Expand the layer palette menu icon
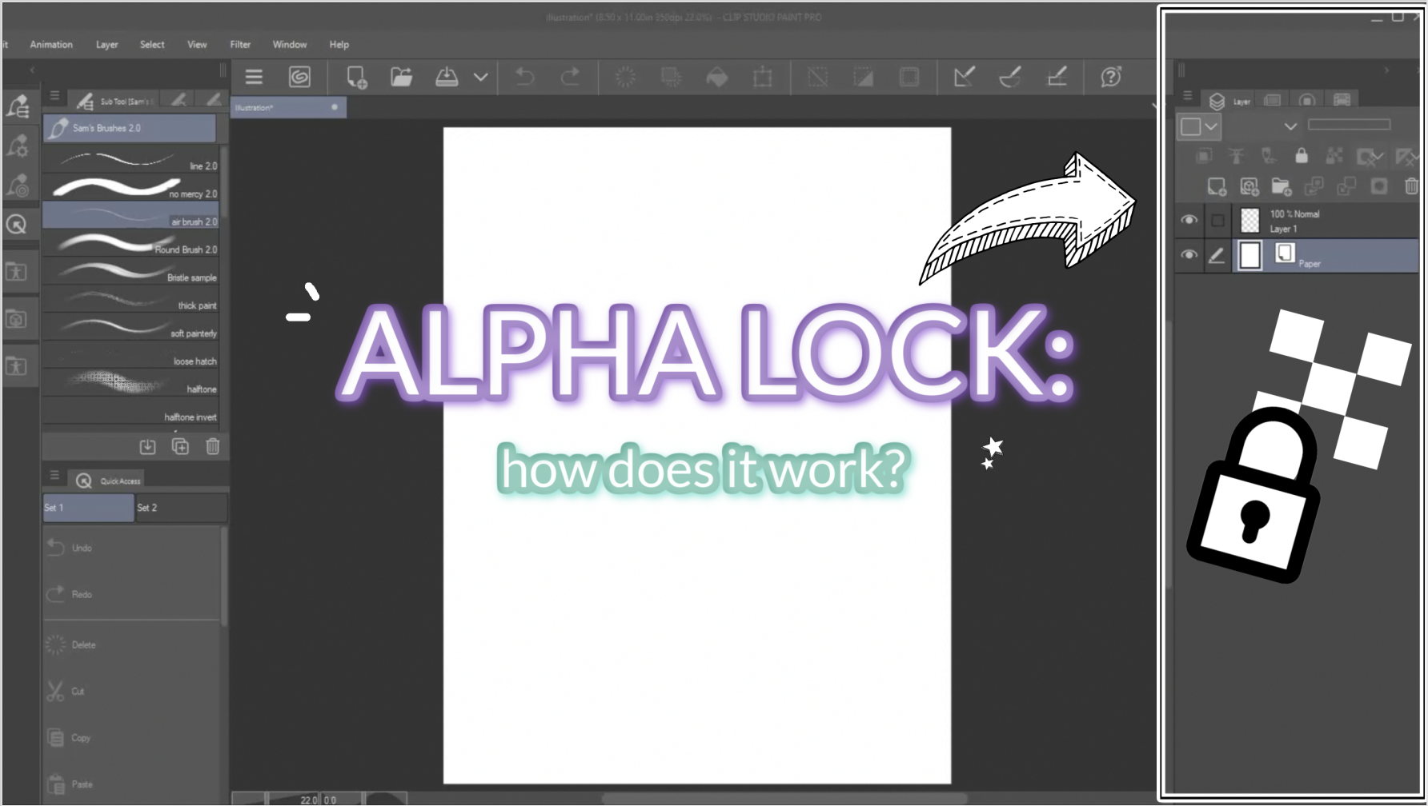 tap(1188, 95)
